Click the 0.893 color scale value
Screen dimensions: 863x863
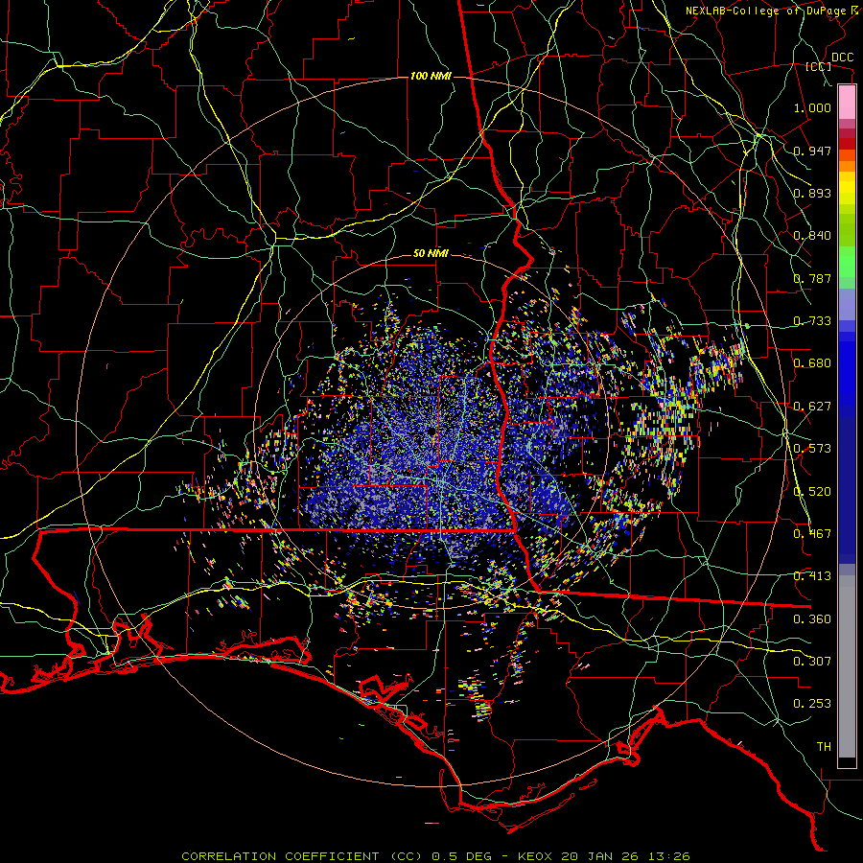click(x=812, y=193)
